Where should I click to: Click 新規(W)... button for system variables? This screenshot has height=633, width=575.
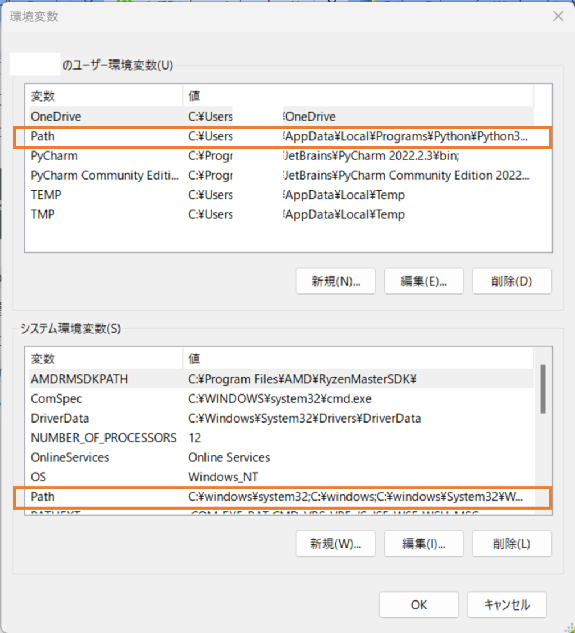(x=336, y=543)
